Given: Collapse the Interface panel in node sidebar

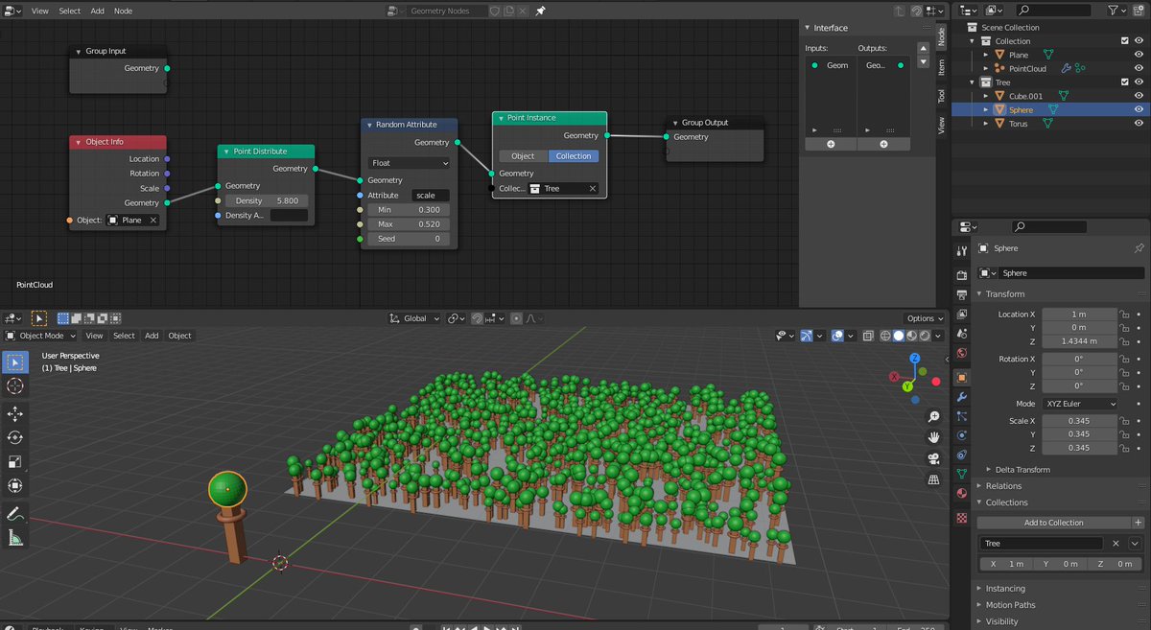Looking at the screenshot, I should [x=831, y=28].
